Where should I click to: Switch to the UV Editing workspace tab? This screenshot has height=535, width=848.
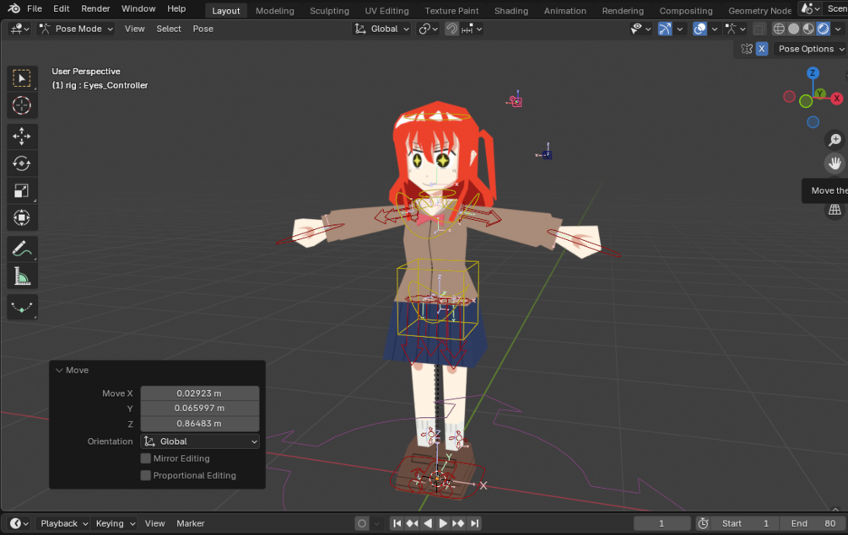click(x=386, y=11)
